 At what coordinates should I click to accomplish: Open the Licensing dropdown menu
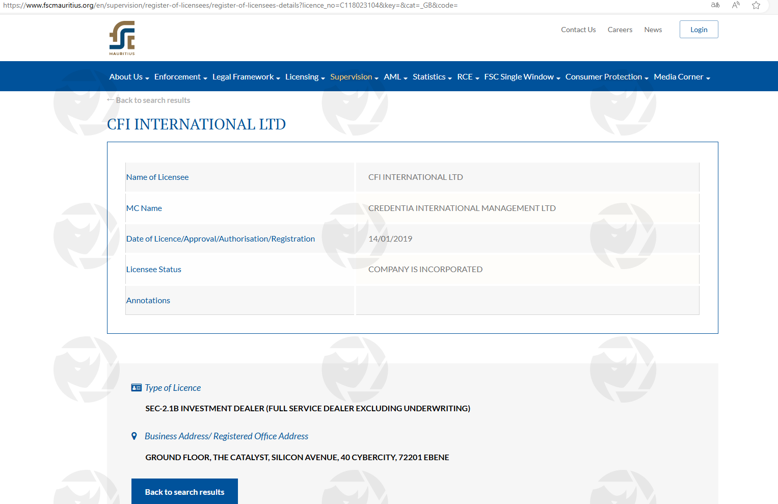(x=305, y=77)
